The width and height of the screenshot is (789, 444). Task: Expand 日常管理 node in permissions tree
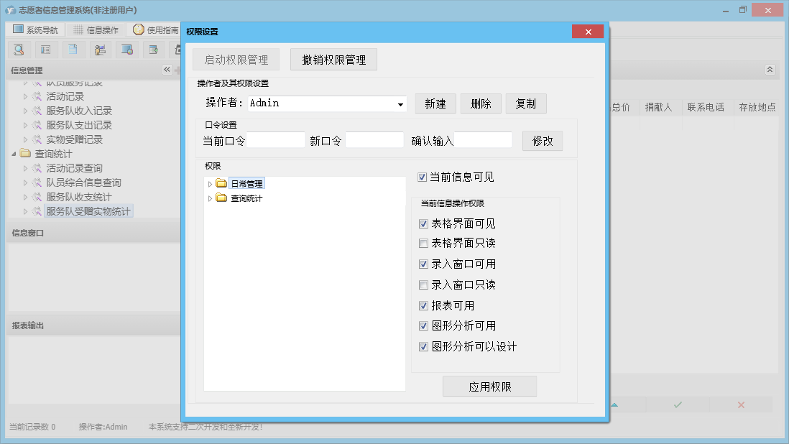coord(210,184)
